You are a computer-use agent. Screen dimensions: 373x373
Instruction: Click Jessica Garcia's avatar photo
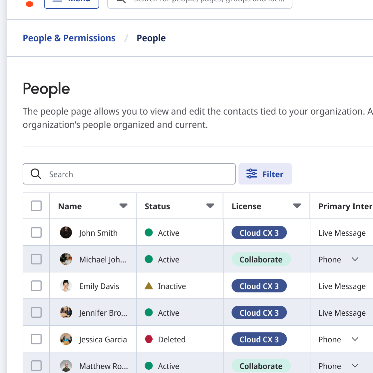click(x=66, y=339)
